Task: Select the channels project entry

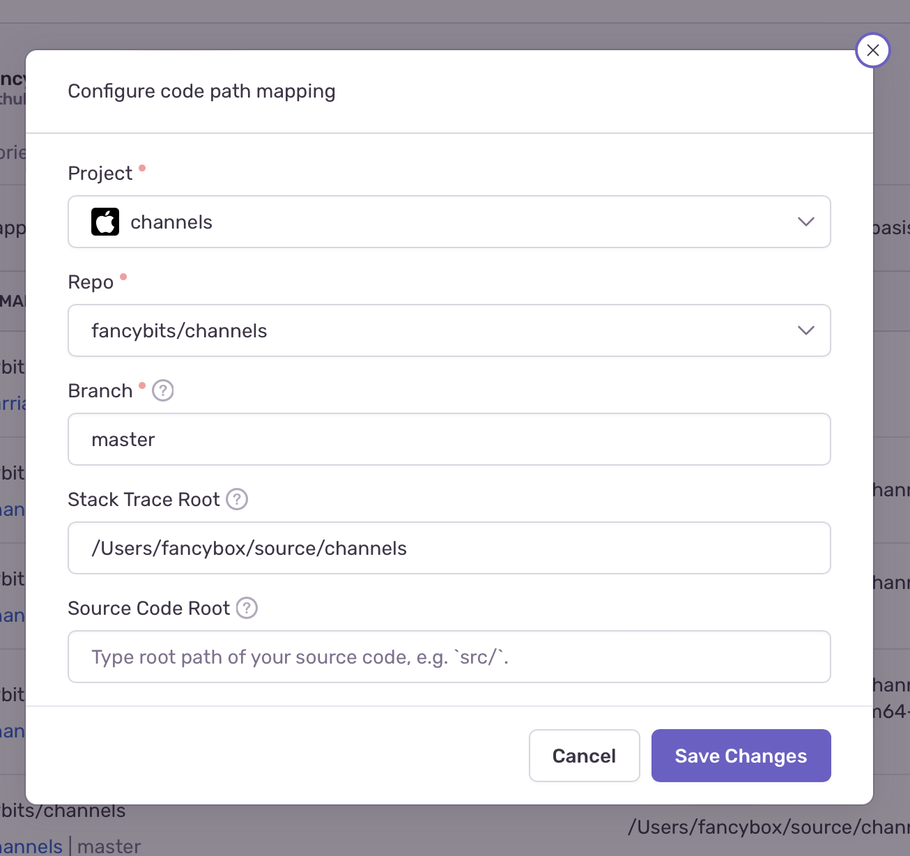Action: [x=171, y=222]
